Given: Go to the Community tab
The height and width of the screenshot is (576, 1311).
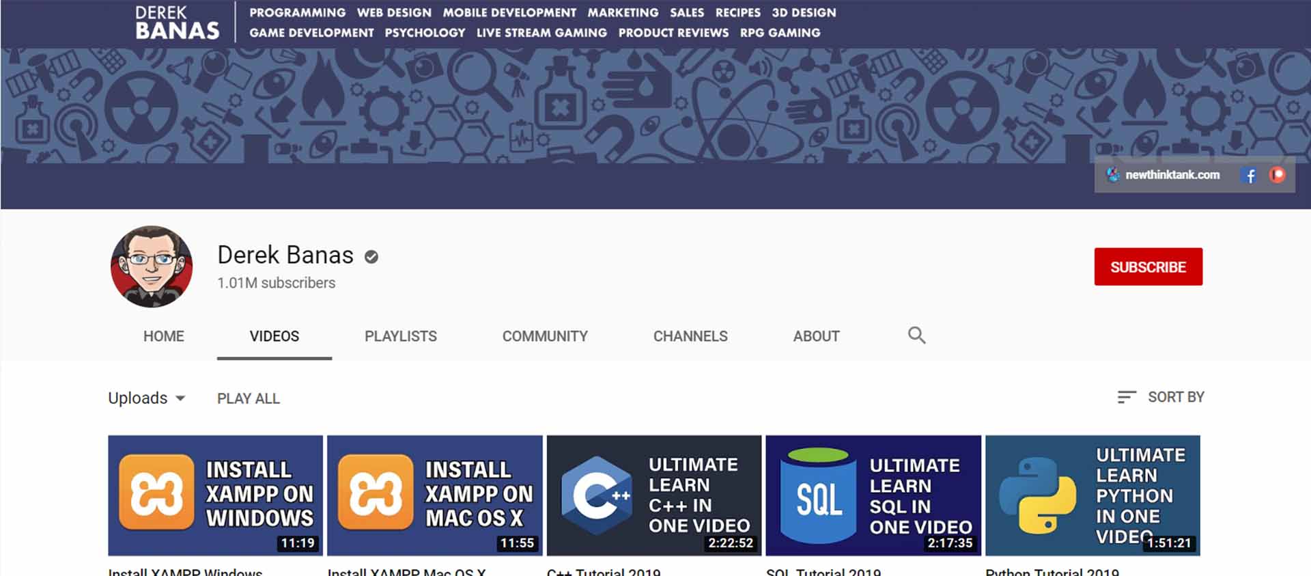Looking at the screenshot, I should (x=545, y=336).
